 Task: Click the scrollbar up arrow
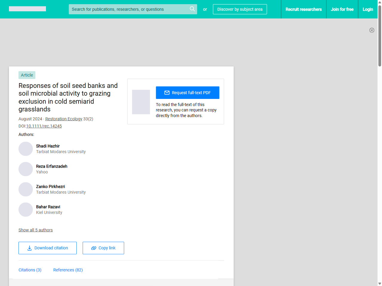pyautogui.click(x=380, y=2)
